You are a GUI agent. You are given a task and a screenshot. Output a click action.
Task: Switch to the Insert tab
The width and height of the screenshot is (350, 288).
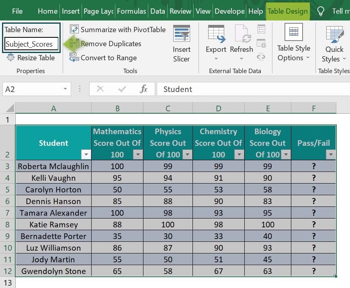point(71,11)
